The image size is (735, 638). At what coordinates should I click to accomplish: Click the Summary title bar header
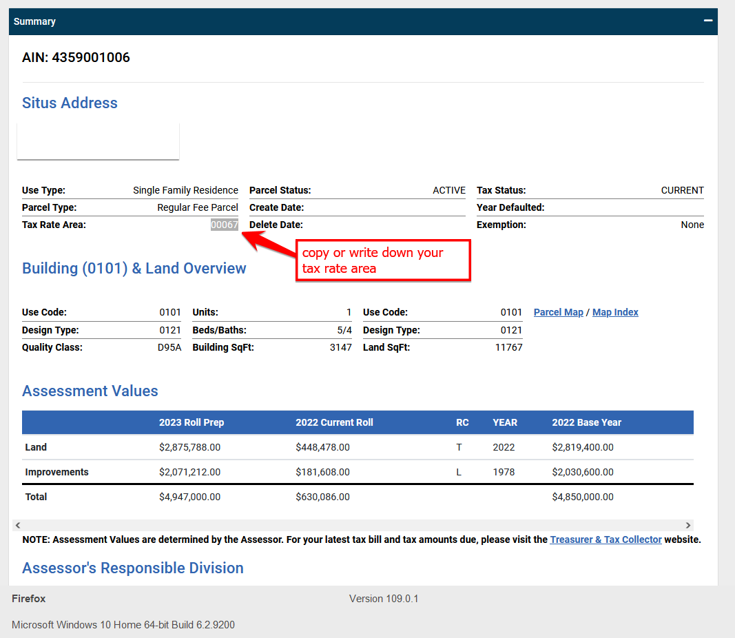(34, 21)
